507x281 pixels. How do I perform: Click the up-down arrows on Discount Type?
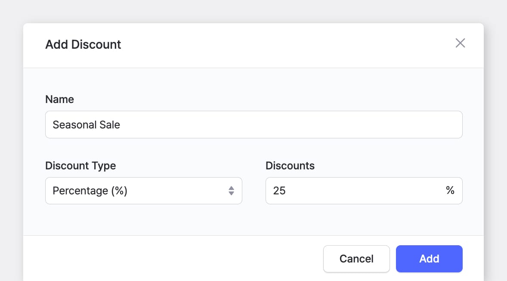231,190
